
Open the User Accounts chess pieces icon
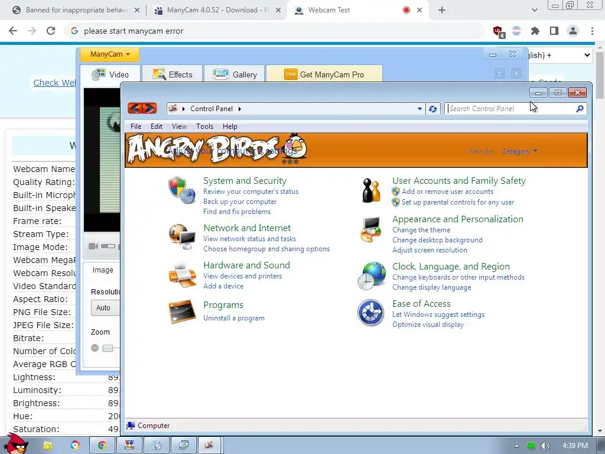[x=371, y=190]
